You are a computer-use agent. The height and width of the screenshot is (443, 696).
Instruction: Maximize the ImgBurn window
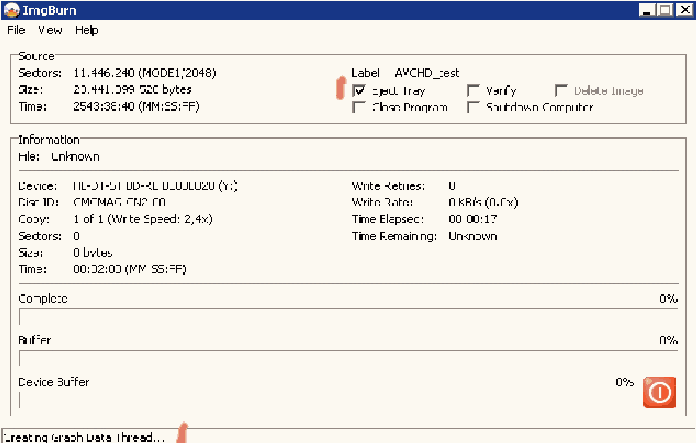coord(664,9)
